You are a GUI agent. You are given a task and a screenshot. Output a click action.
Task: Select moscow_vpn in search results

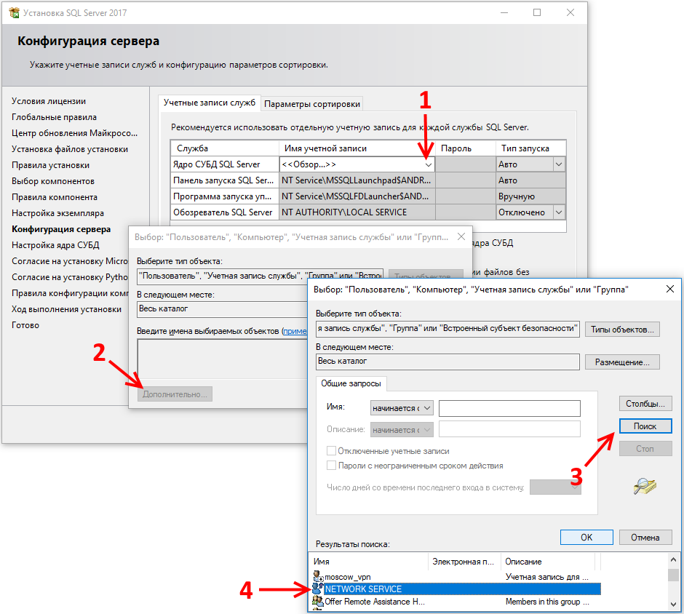point(456,576)
